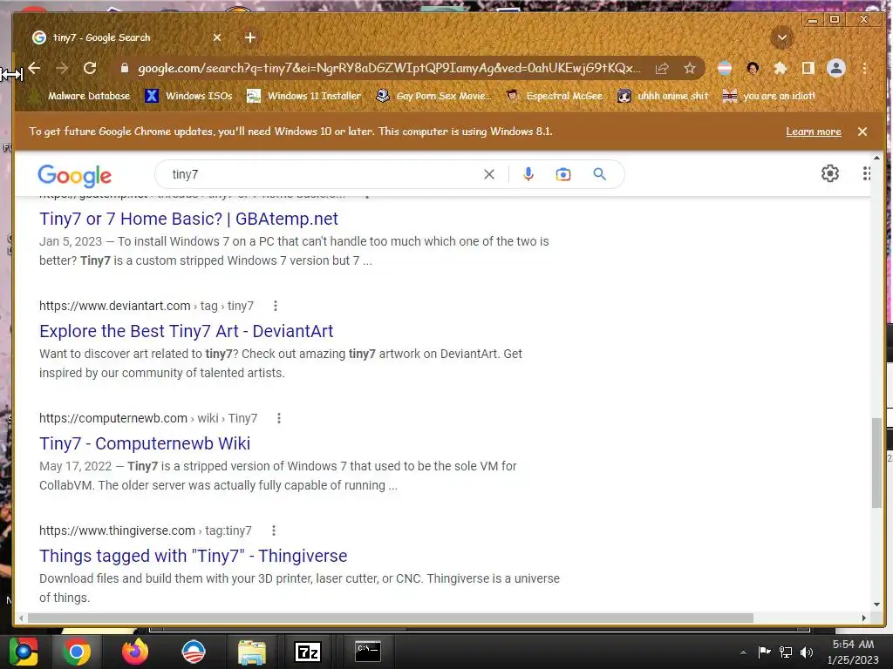
Task: Toggle the Chrome side panel
Action: point(808,68)
